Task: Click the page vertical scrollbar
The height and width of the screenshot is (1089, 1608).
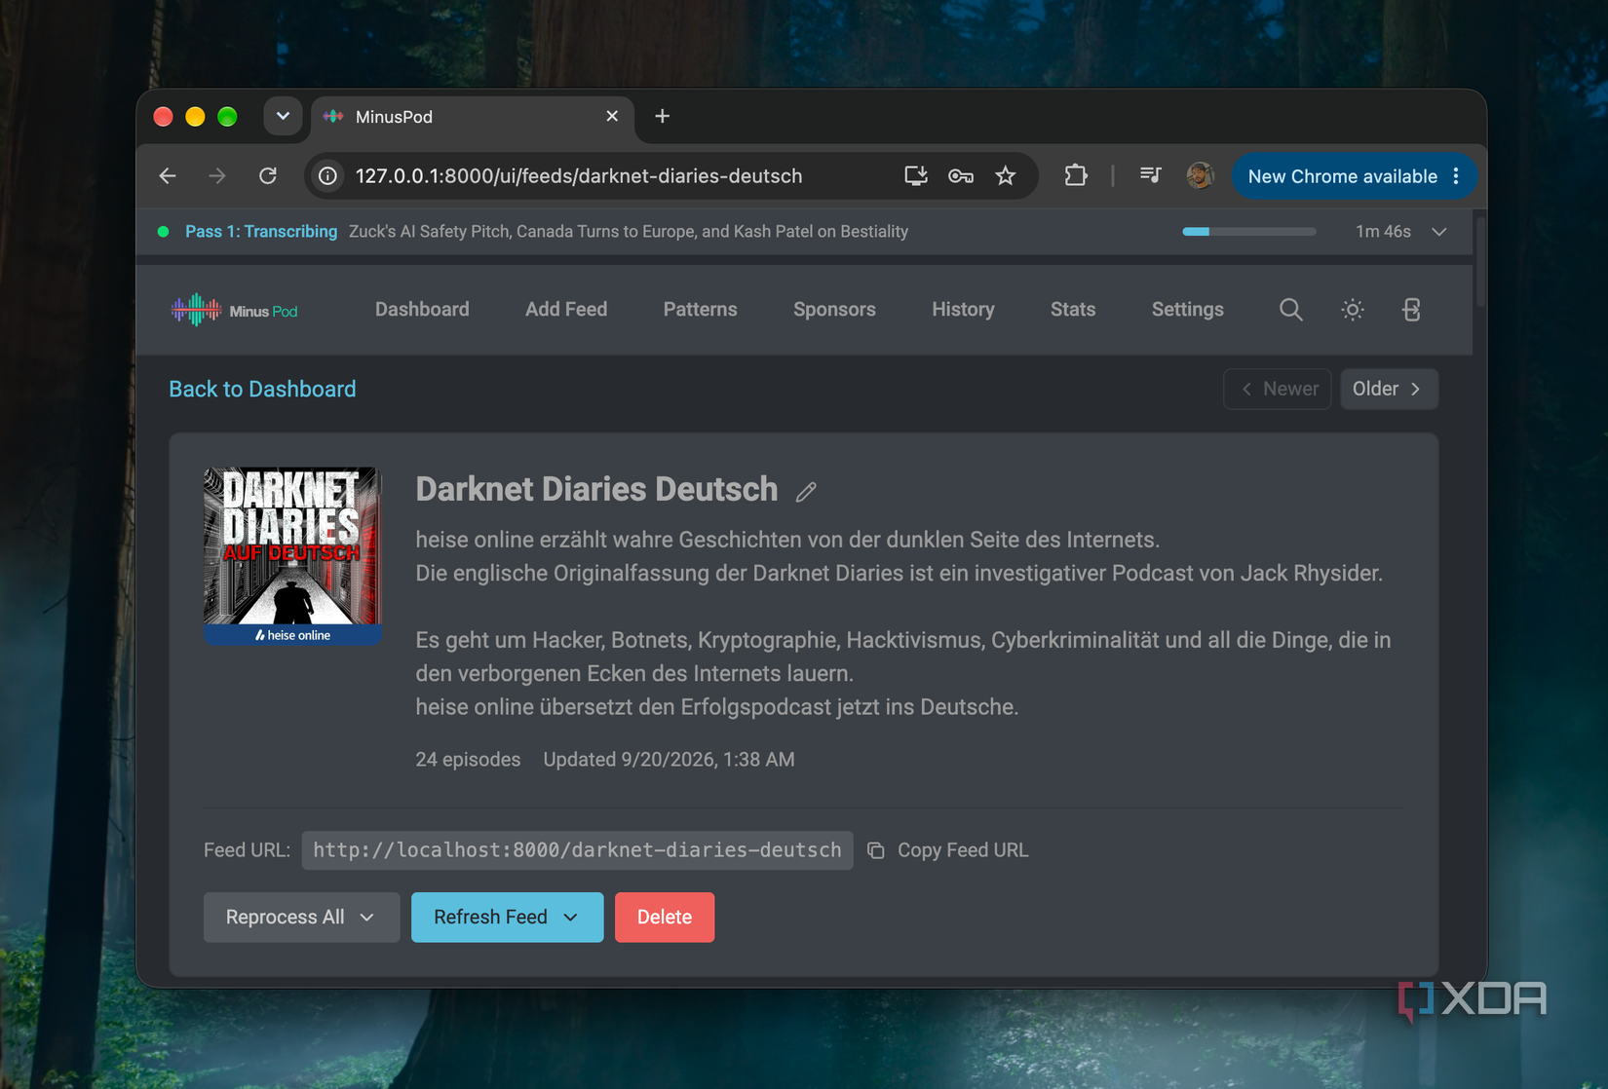Action: click(x=1479, y=263)
